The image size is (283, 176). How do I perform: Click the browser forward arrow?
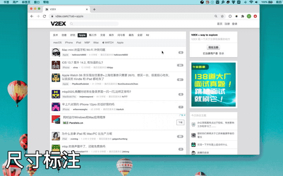click(38, 16)
